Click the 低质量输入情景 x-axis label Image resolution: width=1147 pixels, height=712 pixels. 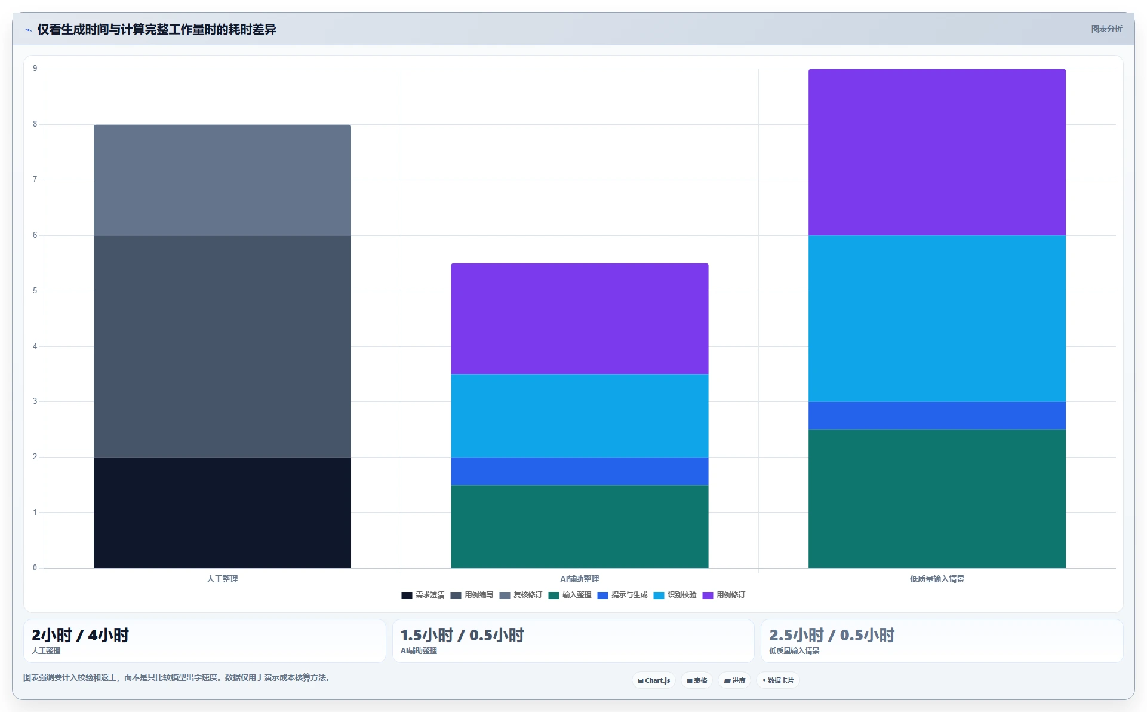click(937, 579)
